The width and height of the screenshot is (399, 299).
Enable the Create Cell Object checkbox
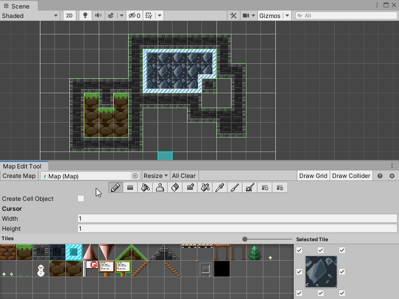(81, 199)
